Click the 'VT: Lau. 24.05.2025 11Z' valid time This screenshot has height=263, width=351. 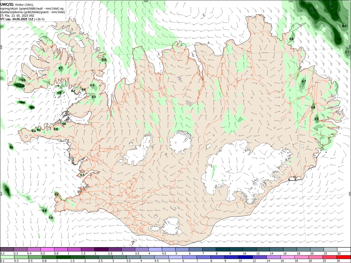pyautogui.click(x=17, y=19)
